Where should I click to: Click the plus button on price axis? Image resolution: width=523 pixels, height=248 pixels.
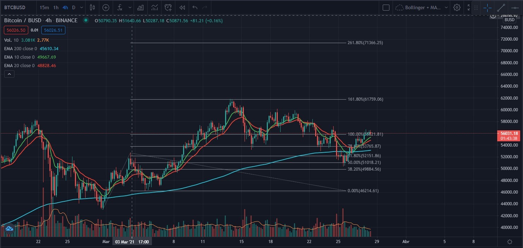[x=493, y=16]
